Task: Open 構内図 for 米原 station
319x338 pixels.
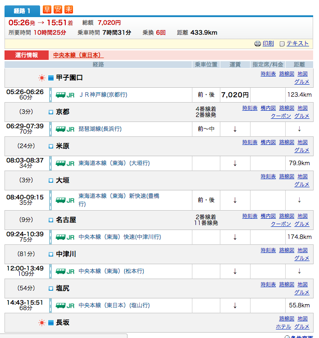Action: [268, 142]
